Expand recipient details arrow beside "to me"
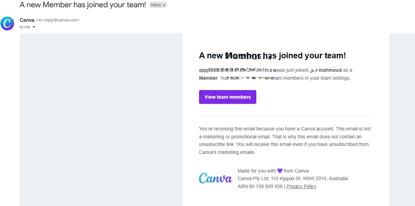This screenshot has width=415, height=206. [34, 27]
